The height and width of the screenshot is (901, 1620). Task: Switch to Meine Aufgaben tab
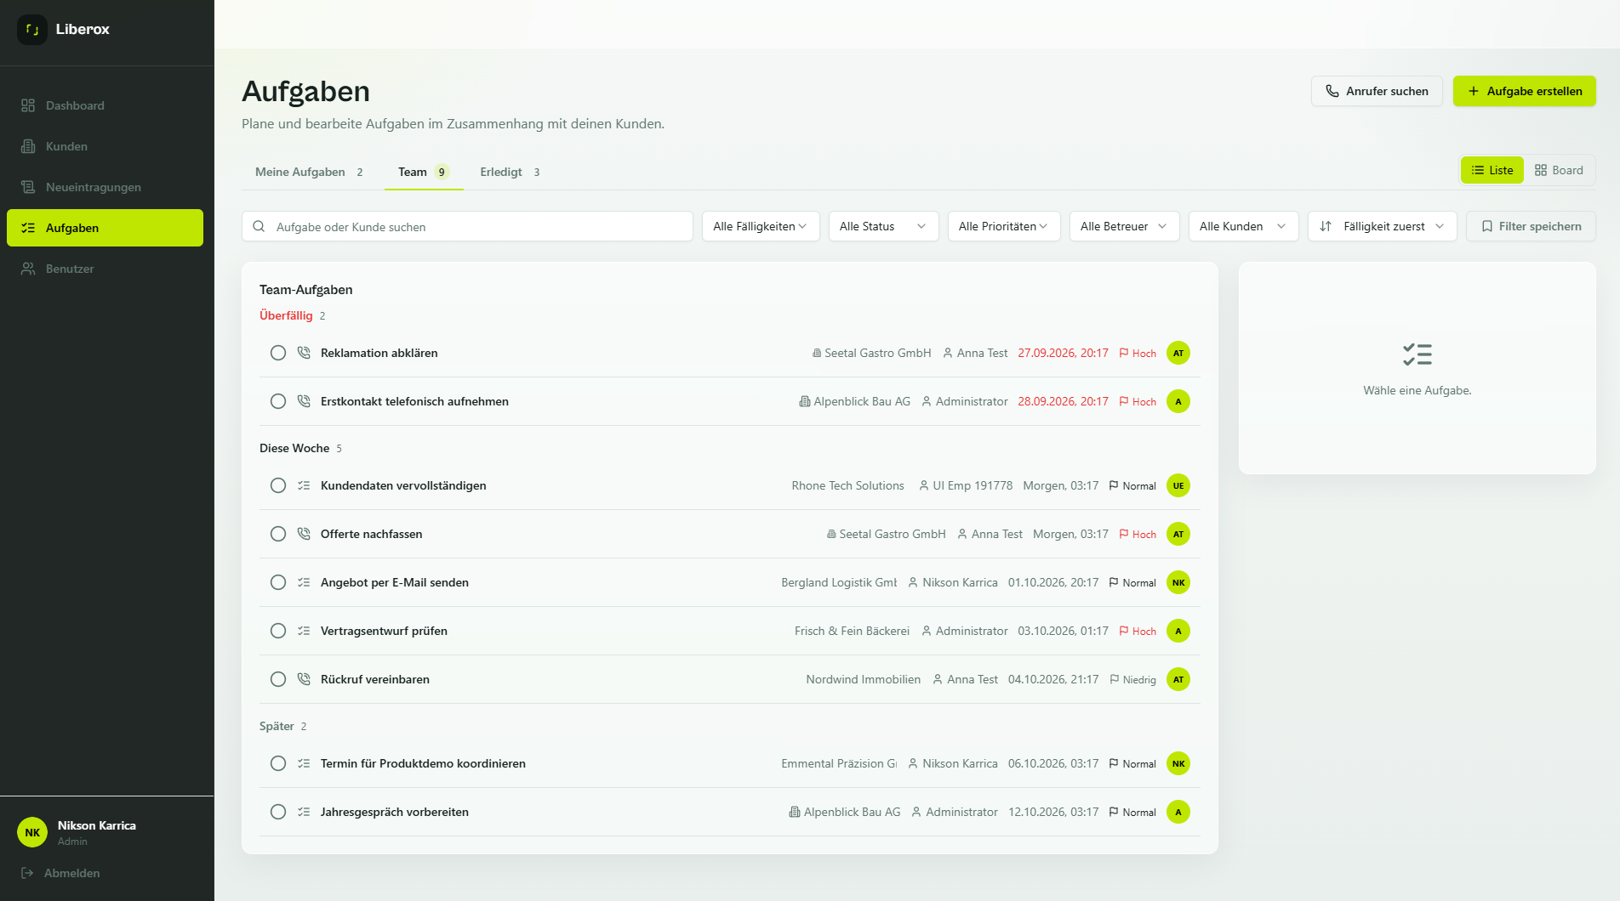[310, 172]
